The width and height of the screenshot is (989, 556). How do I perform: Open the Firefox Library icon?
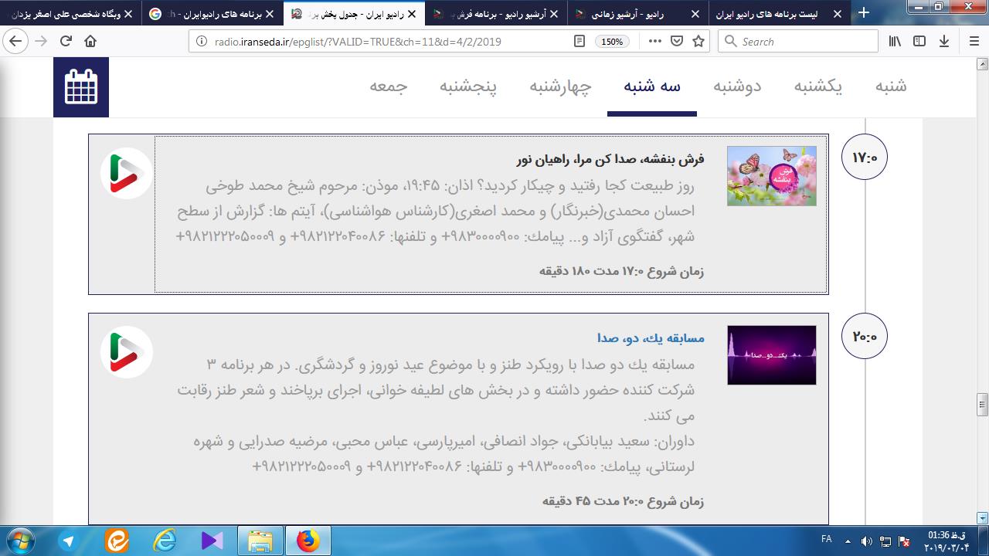[895, 42]
